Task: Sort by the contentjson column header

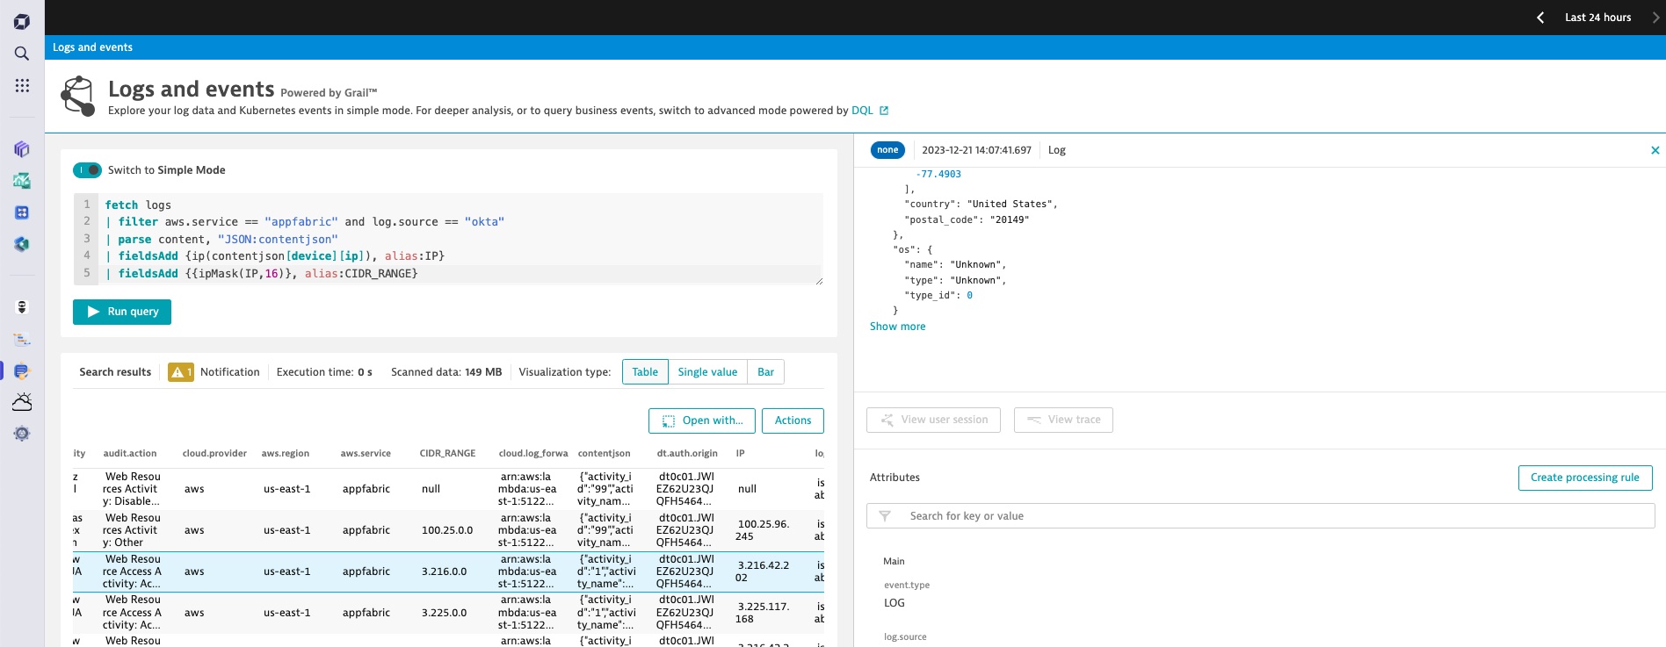Action: pyautogui.click(x=604, y=454)
